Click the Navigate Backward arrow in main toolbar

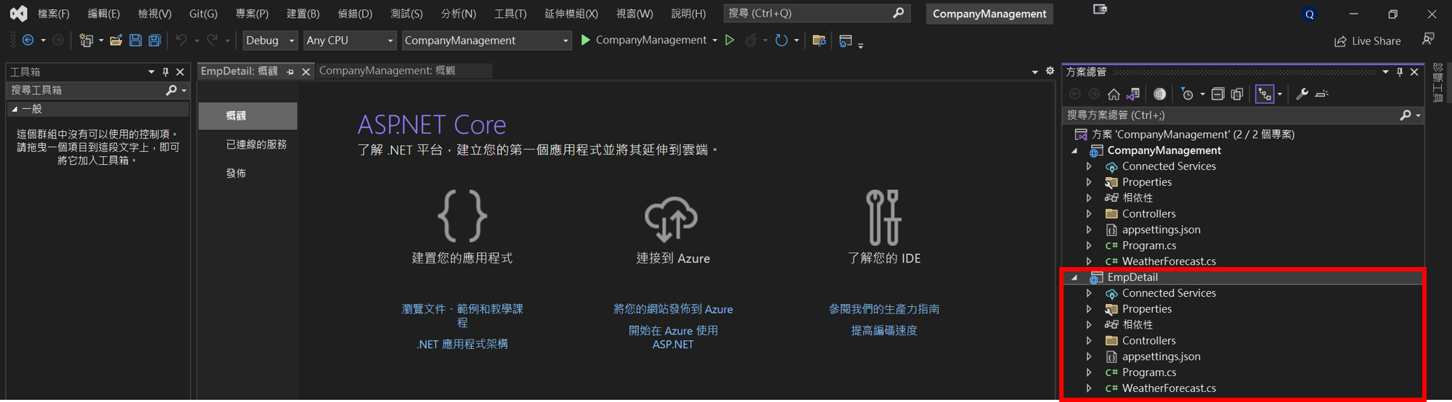[28, 41]
